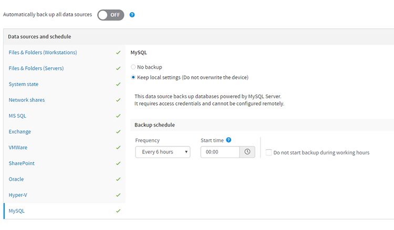The width and height of the screenshot is (394, 230).
Task: Open the Network shares data source
Action: pos(27,100)
